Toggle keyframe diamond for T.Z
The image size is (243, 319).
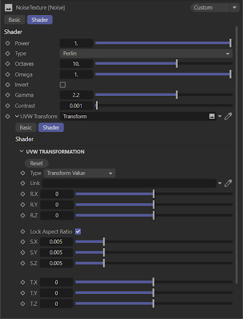23,304
